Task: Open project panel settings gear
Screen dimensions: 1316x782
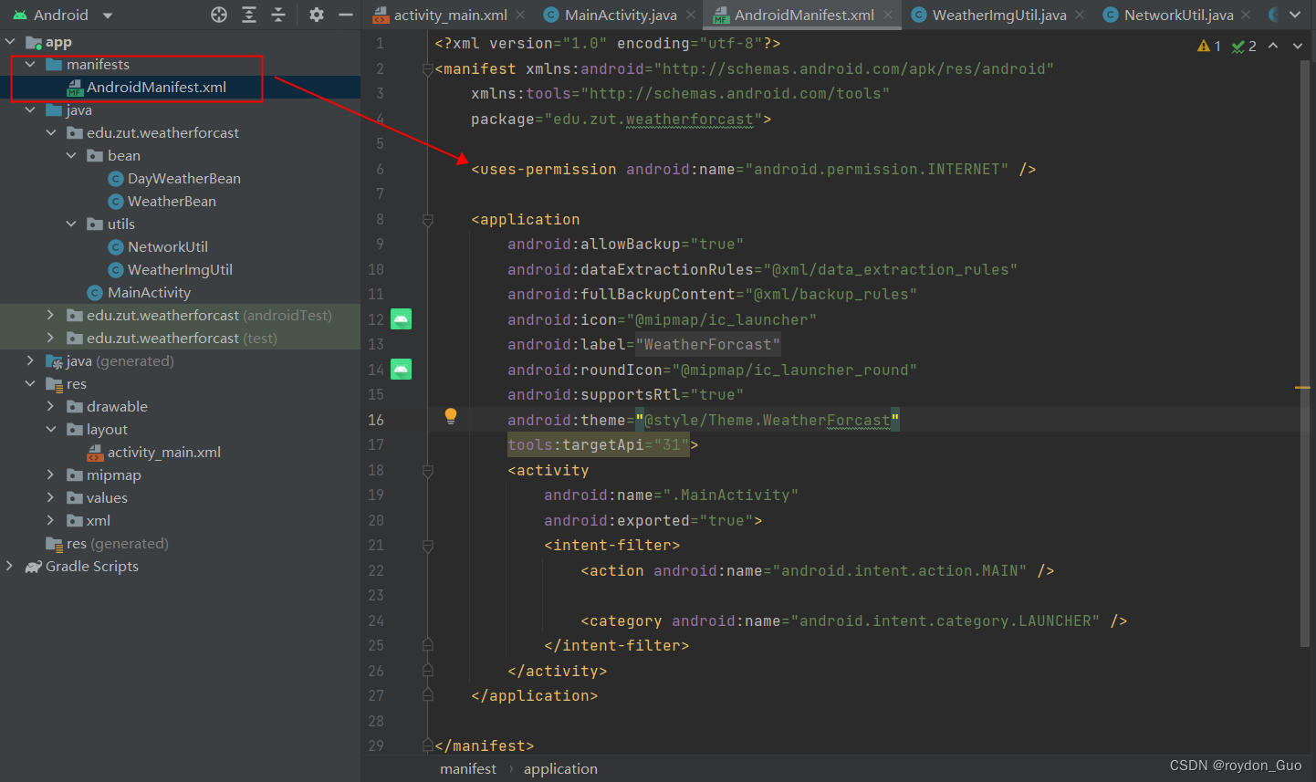Action: point(316,15)
